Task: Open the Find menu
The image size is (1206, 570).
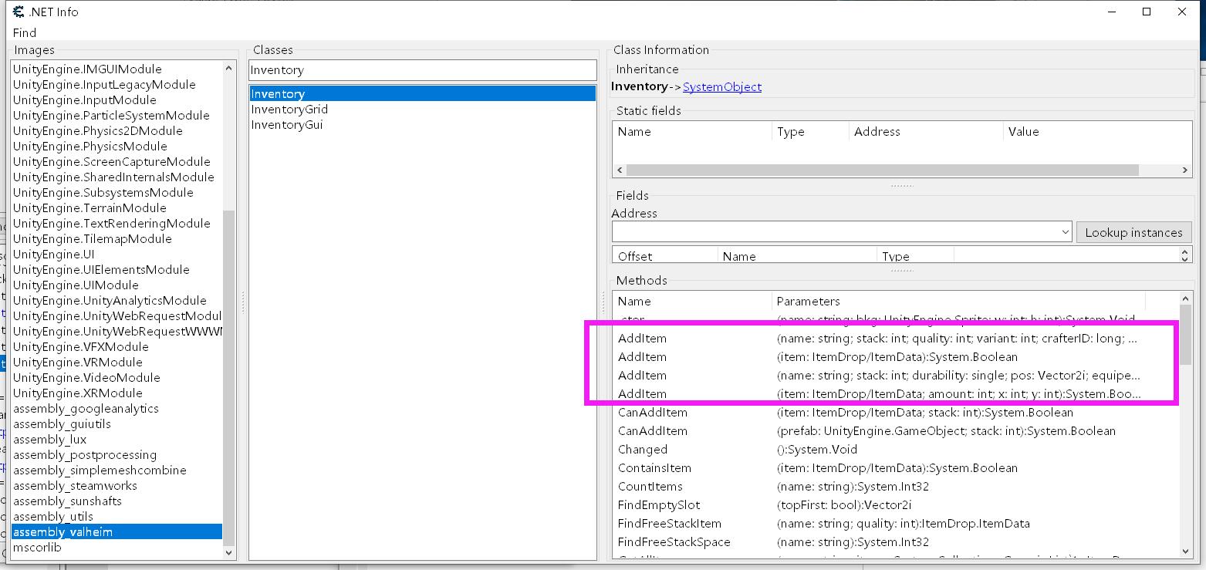Action: pyautogui.click(x=25, y=32)
